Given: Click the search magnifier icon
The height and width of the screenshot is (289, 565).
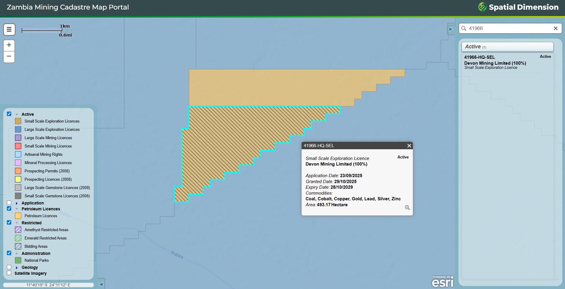Looking at the screenshot, I should pos(464,28).
